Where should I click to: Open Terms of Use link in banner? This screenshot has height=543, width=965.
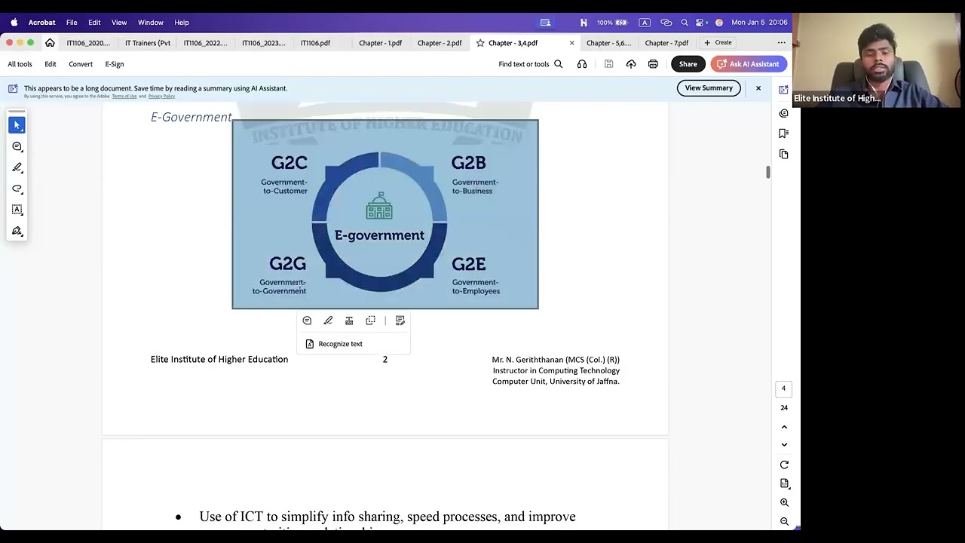pos(124,97)
